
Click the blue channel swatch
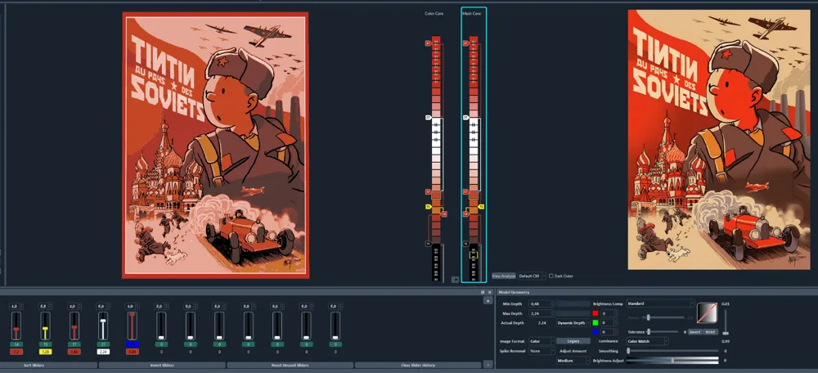pyautogui.click(x=596, y=331)
